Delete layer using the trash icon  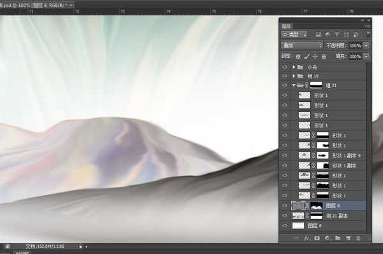pyautogui.click(x=358, y=238)
